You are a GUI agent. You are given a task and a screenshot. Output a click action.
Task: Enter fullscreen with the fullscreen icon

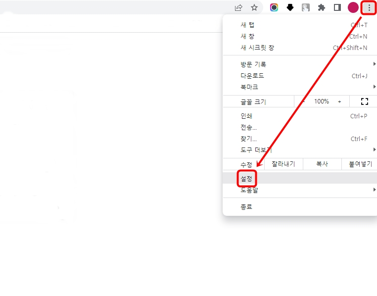365,101
